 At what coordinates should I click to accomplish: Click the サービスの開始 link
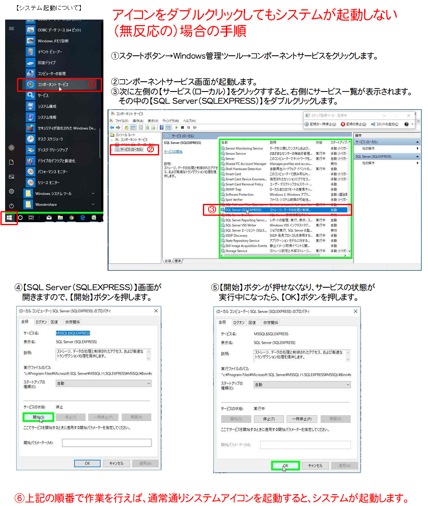point(173,152)
